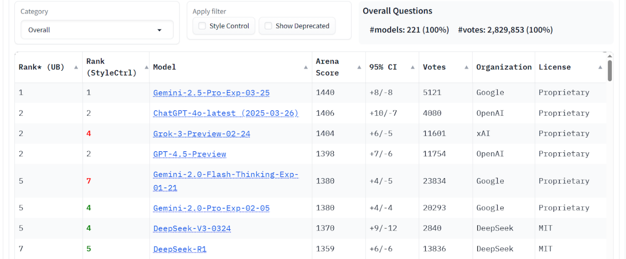The width and height of the screenshot is (626, 259).
Task: Open GPT-4.5-Preview model link
Action: tap(189, 154)
